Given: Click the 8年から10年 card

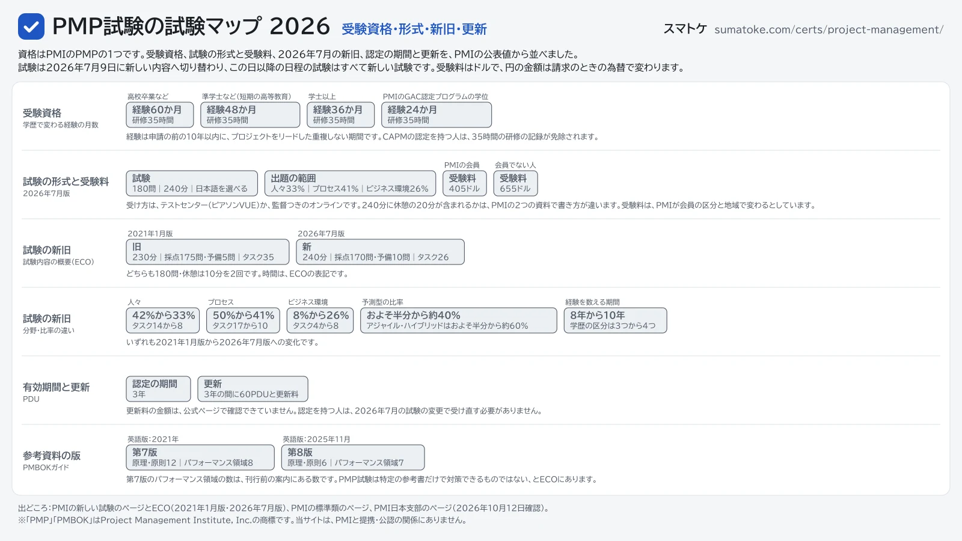Looking at the screenshot, I should 615,320.
